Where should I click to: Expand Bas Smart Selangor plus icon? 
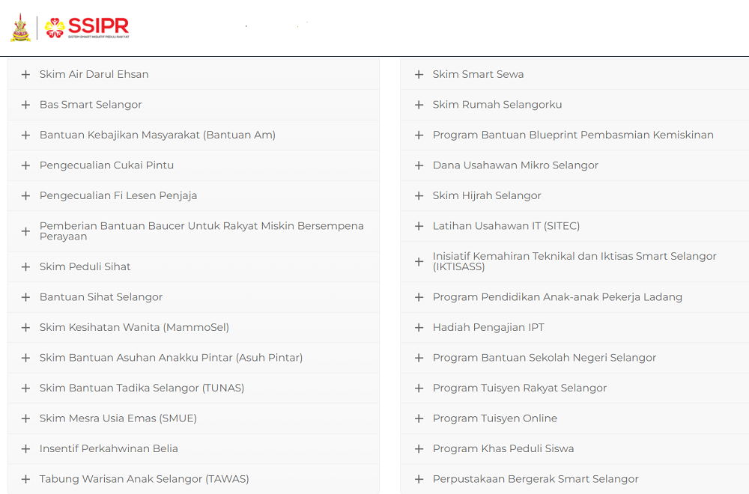point(25,105)
